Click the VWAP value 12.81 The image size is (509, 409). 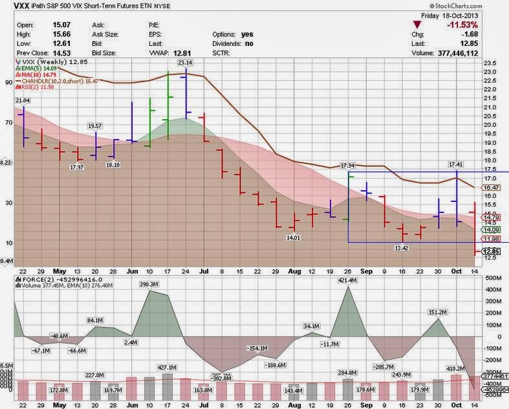(182, 53)
